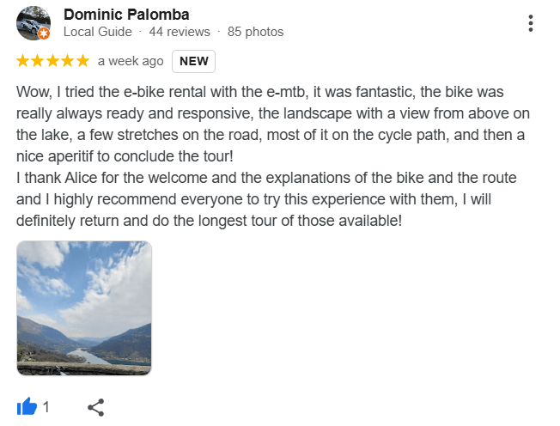The image size is (560, 426).
Task: Share Dominic Palomba's review
Action: pos(96,407)
